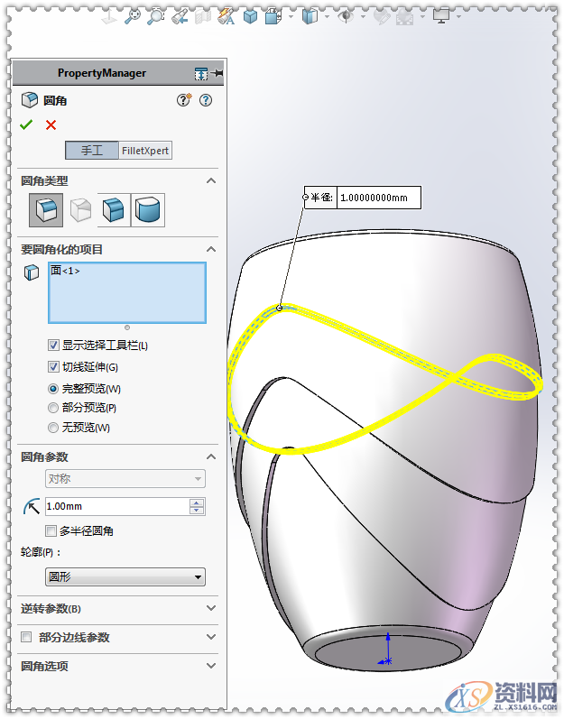Click Zoom to Area magnifier icon

[155, 17]
